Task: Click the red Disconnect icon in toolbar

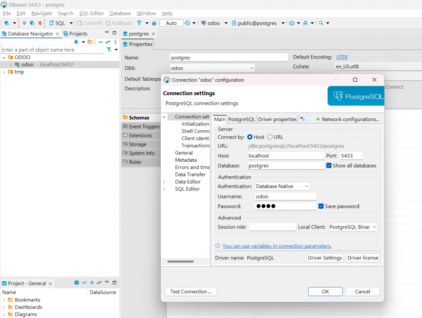Action: [x=40, y=23]
